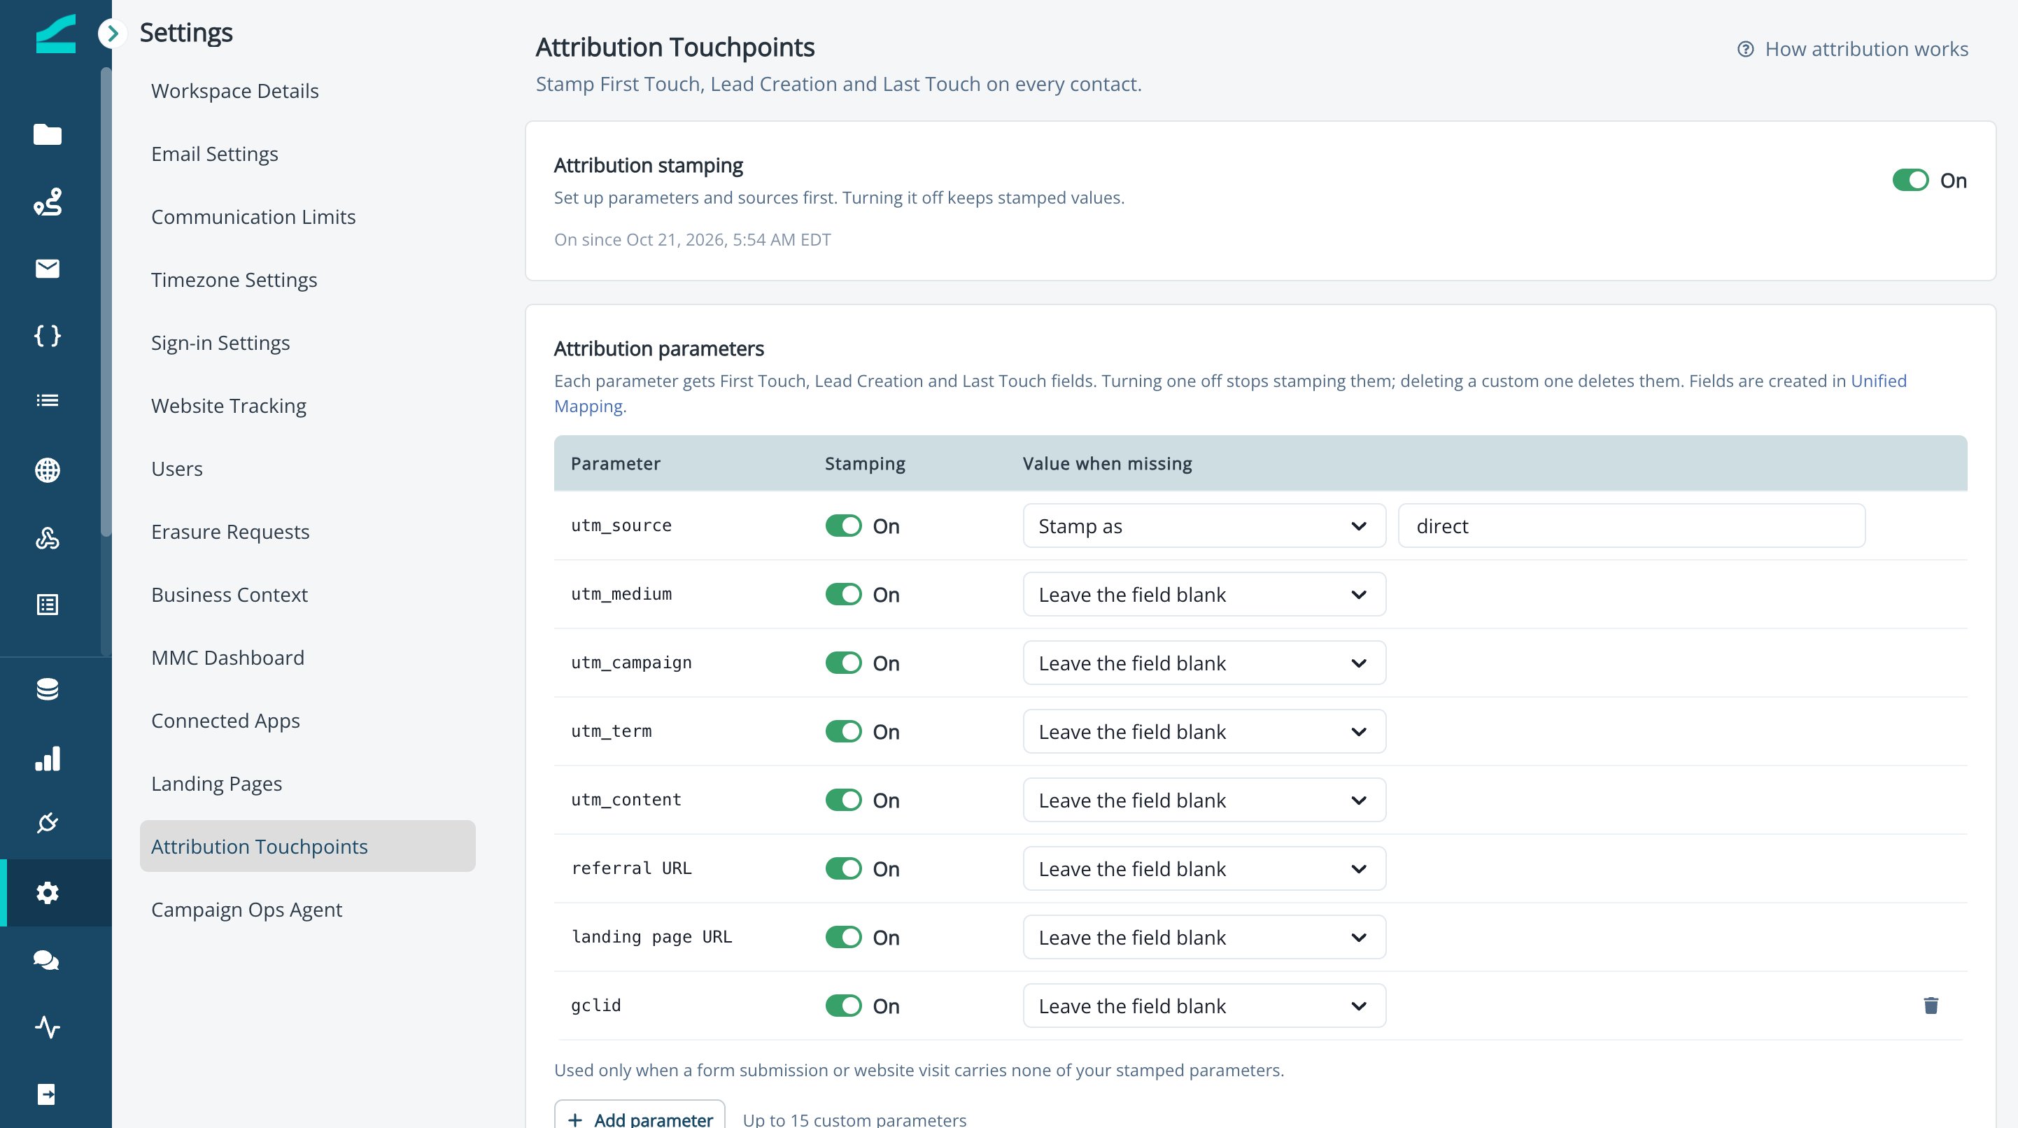Open MMC Dashboard settings
The height and width of the screenshot is (1128, 2018).
click(x=307, y=658)
